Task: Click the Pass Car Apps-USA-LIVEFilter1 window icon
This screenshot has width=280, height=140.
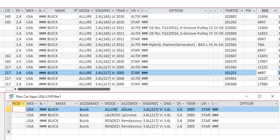Action: (11, 96)
